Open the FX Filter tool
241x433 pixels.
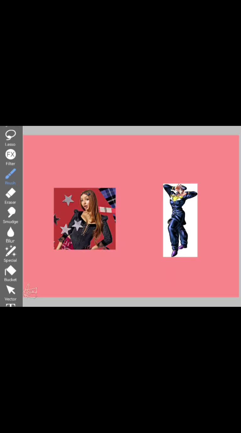click(x=10, y=157)
